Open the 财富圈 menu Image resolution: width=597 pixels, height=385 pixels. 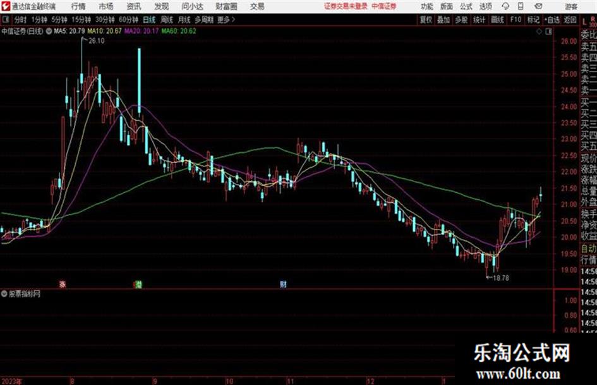coord(226,6)
